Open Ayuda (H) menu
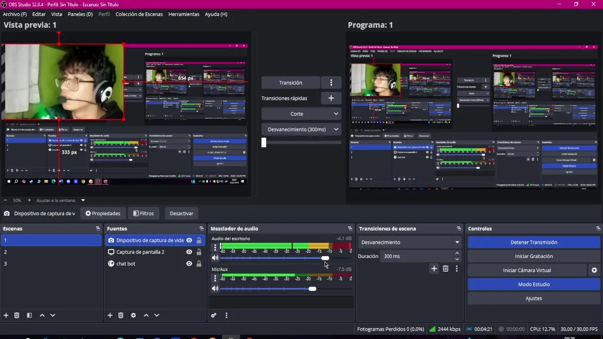Screen dimensions: 603x339 (216, 14)
